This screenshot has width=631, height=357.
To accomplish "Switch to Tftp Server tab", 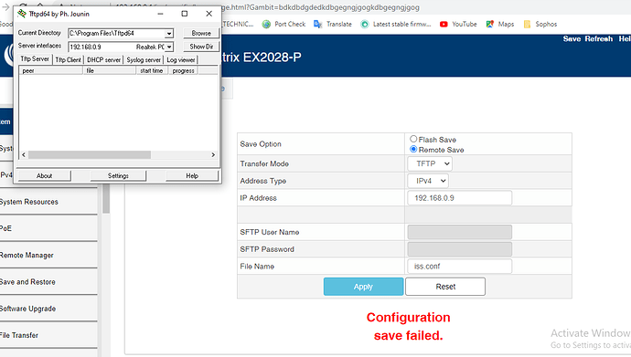I will pyautogui.click(x=35, y=59).
